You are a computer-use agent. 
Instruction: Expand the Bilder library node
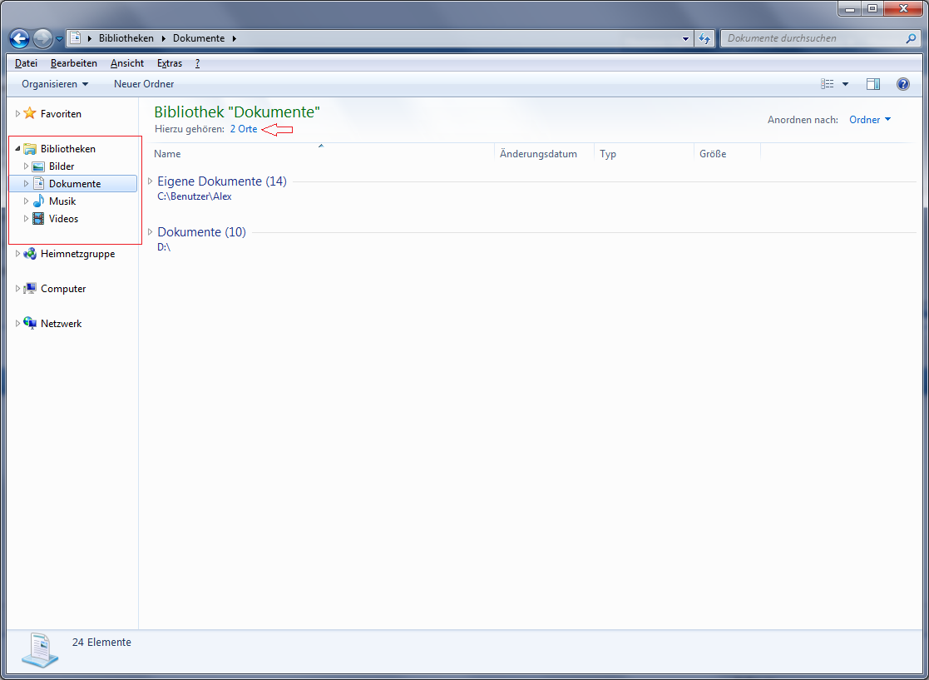point(26,166)
